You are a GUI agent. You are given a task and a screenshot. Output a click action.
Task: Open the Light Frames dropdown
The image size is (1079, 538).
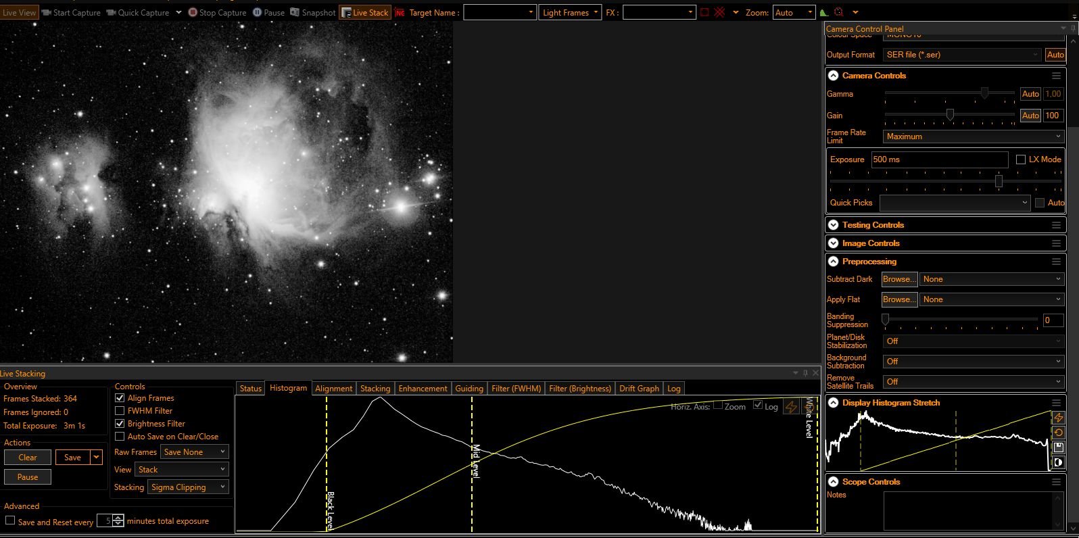click(570, 12)
